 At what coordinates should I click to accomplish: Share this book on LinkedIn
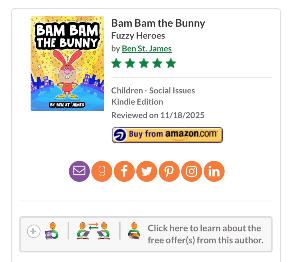tap(214, 171)
